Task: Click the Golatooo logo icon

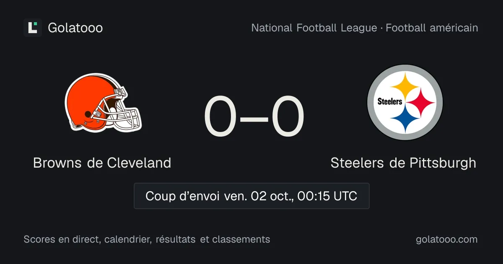Action: tap(33, 28)
